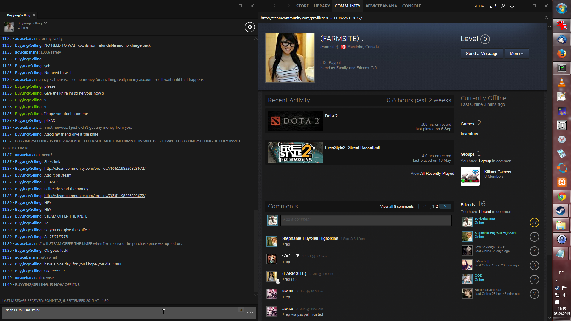This screenshot has width=571, height=321.
Task: Expand the Buyying/Selling user dropdown arrow
Action: point(46,23)
